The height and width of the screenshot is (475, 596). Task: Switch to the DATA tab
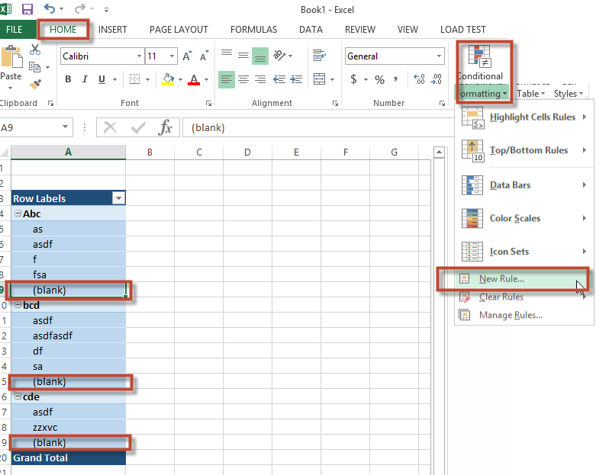coord(311,30)
